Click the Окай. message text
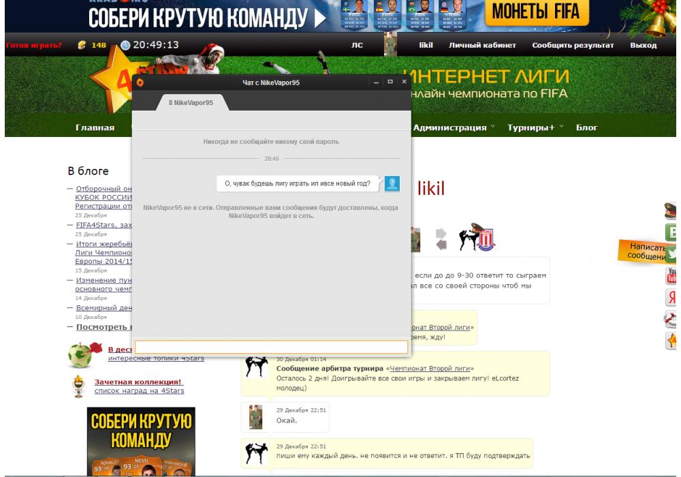 (287, 420)
